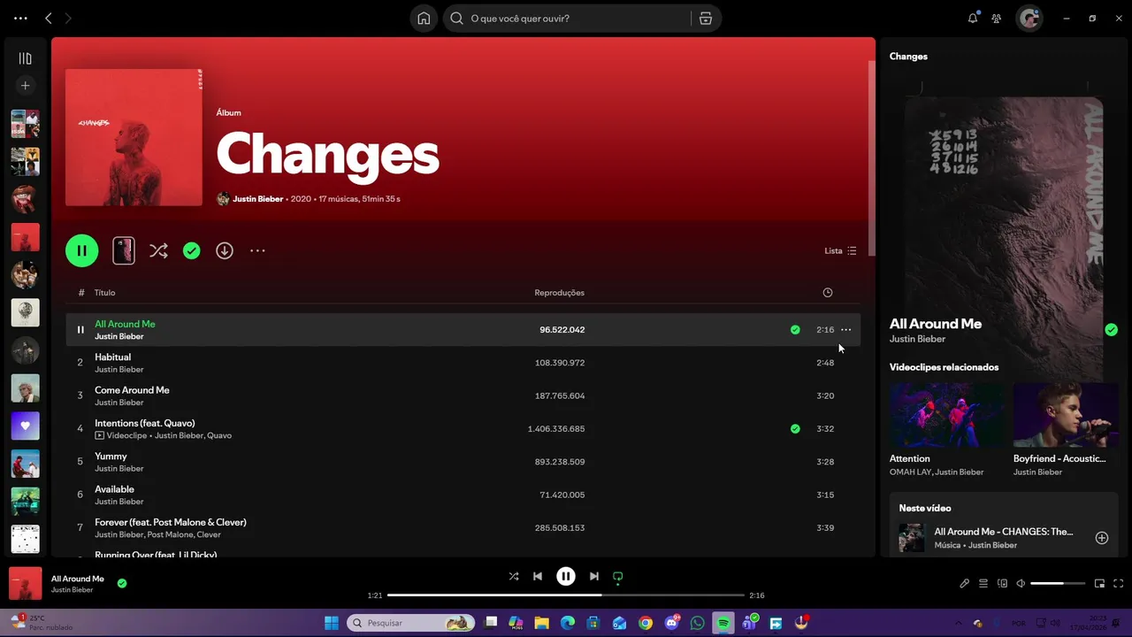
Task: Toggle shuffle in the player controls
Action: point(514,576)
